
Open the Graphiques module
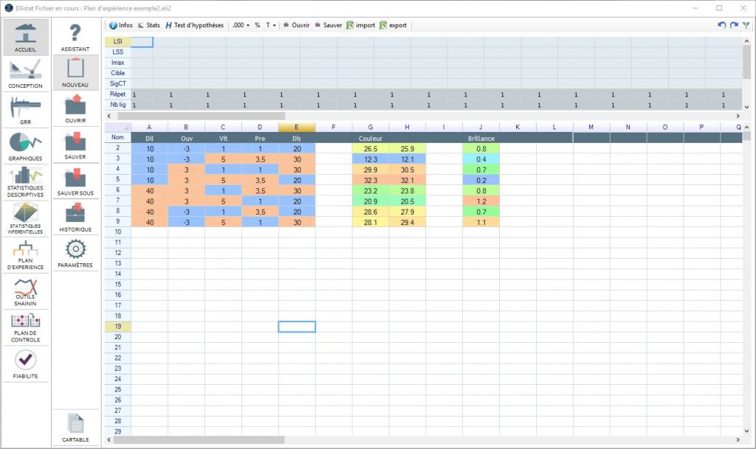tap(26, 146)
